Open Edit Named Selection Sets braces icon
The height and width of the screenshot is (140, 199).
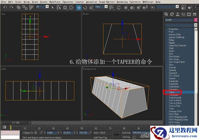pos(153,8)
